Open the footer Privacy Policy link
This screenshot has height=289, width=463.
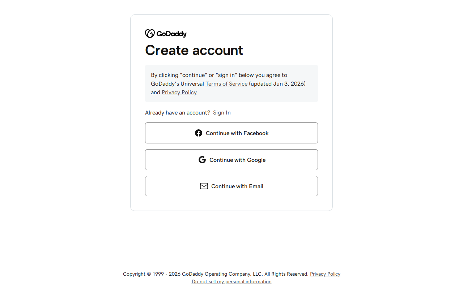pyautogui.click(x=325, y=274)
